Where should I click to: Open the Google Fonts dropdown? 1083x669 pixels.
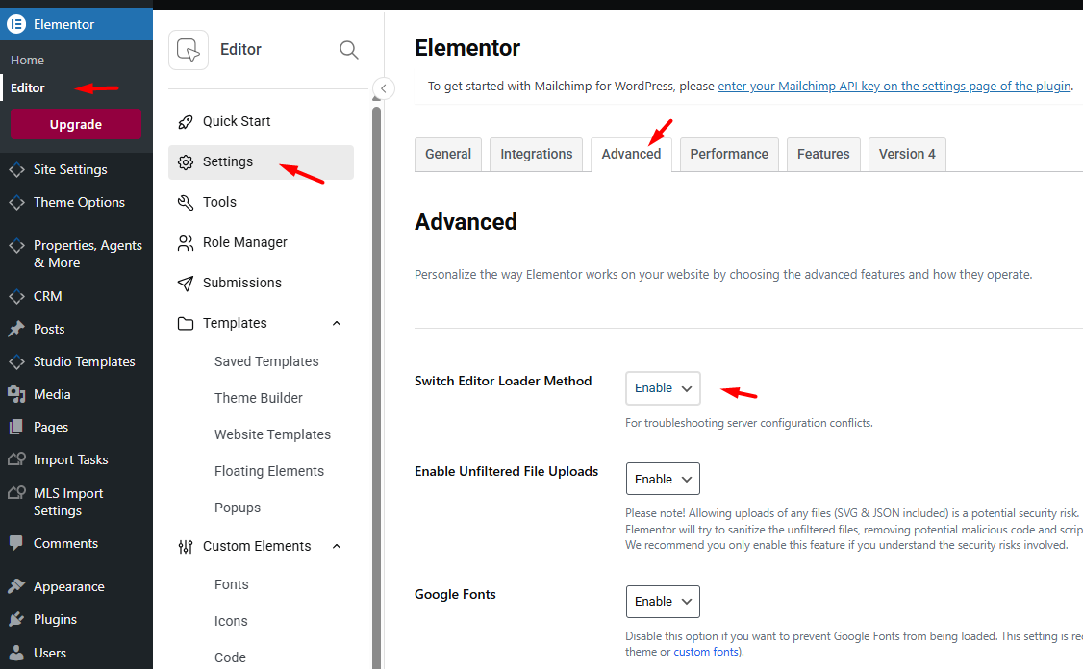(x=663, y=602)
